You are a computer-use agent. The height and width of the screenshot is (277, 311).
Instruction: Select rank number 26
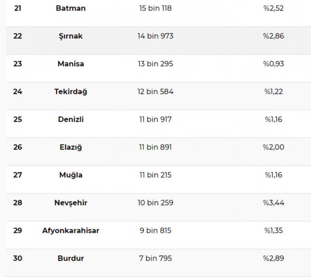(18, 147)
